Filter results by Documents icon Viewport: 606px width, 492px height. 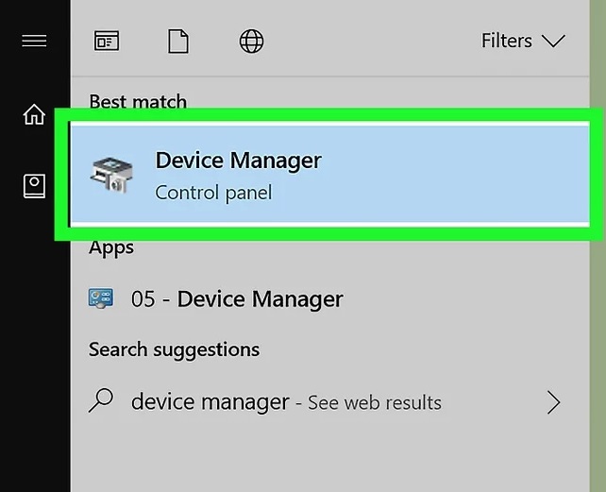tap(177, 41)
